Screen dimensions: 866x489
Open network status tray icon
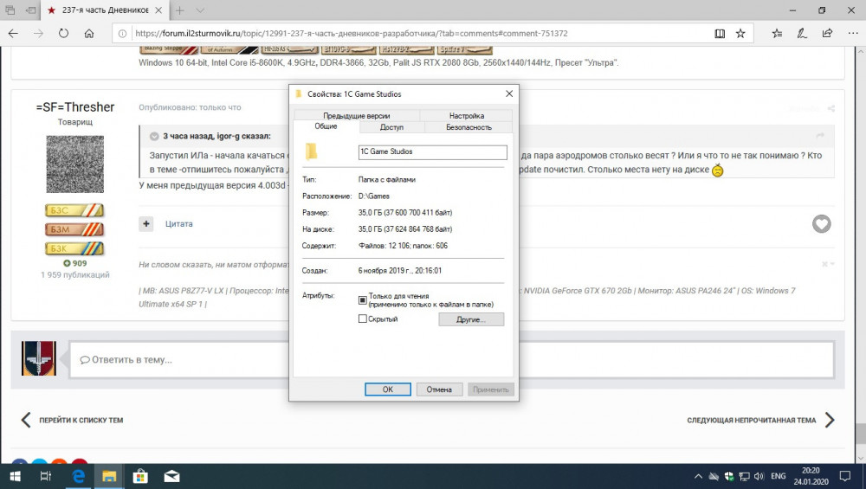tap(745, 476)
